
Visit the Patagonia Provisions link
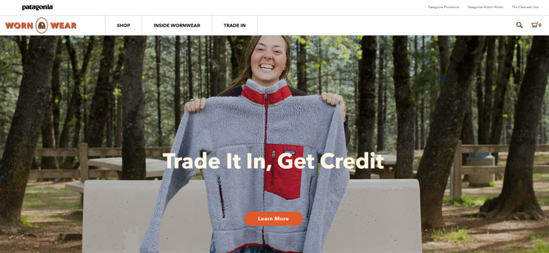443,7
